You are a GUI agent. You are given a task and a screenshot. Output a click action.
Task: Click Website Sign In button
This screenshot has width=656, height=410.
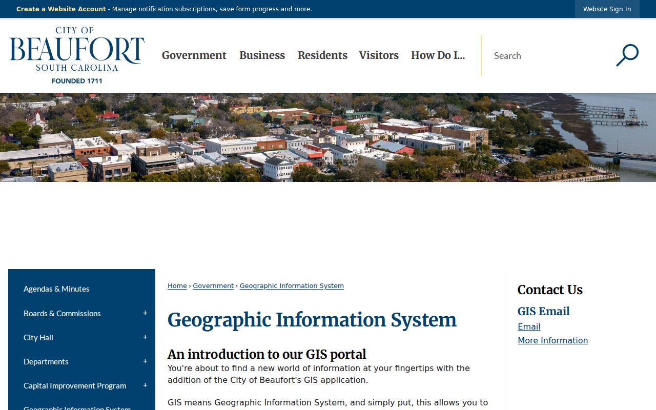pyautogui.click(x=607, y=9)
